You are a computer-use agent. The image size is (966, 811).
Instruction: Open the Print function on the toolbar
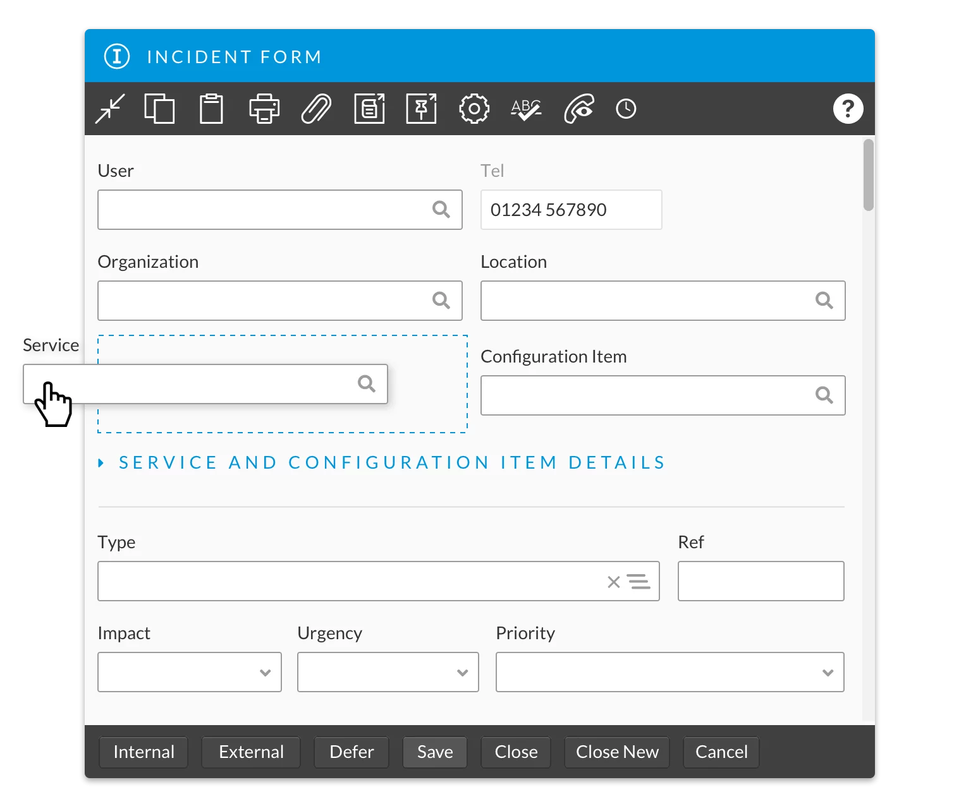(264, 109)
